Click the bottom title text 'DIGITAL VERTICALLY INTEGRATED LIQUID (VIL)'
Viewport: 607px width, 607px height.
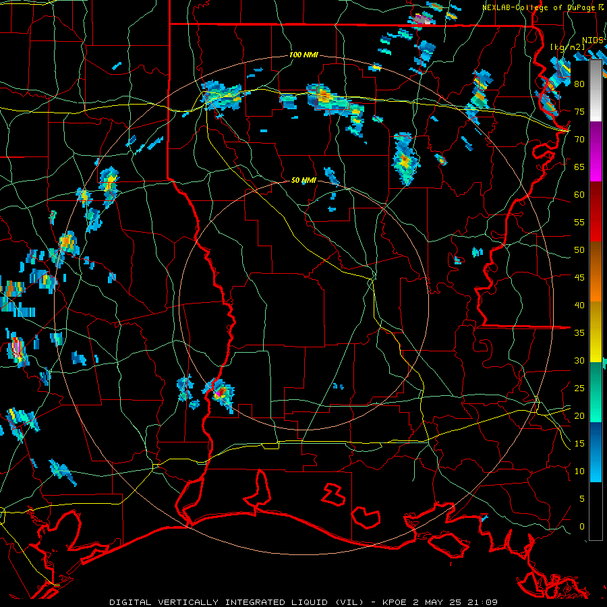point(236,602)
